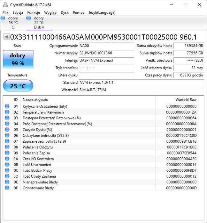The image size is (207, 223).
Task: Select the Disk 4 drive tab
Action: [x=39, y=23]
